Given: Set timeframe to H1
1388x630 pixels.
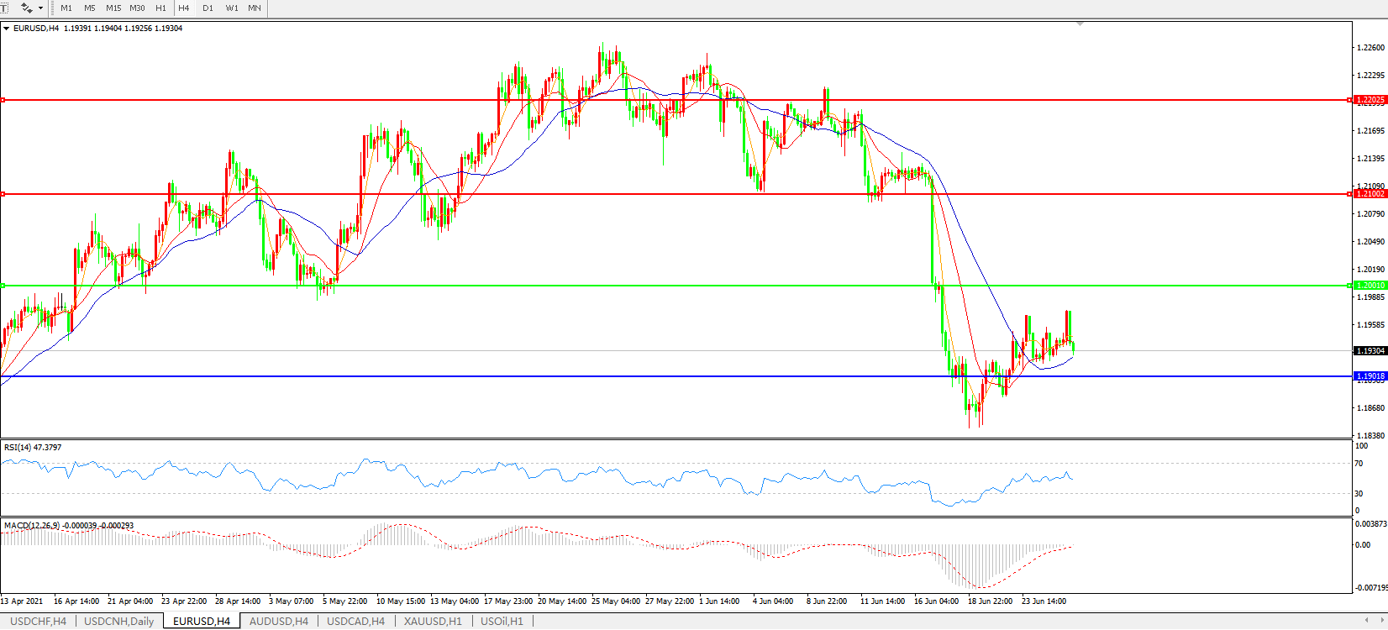Looking at the screenshot, I should pos(160,8).
